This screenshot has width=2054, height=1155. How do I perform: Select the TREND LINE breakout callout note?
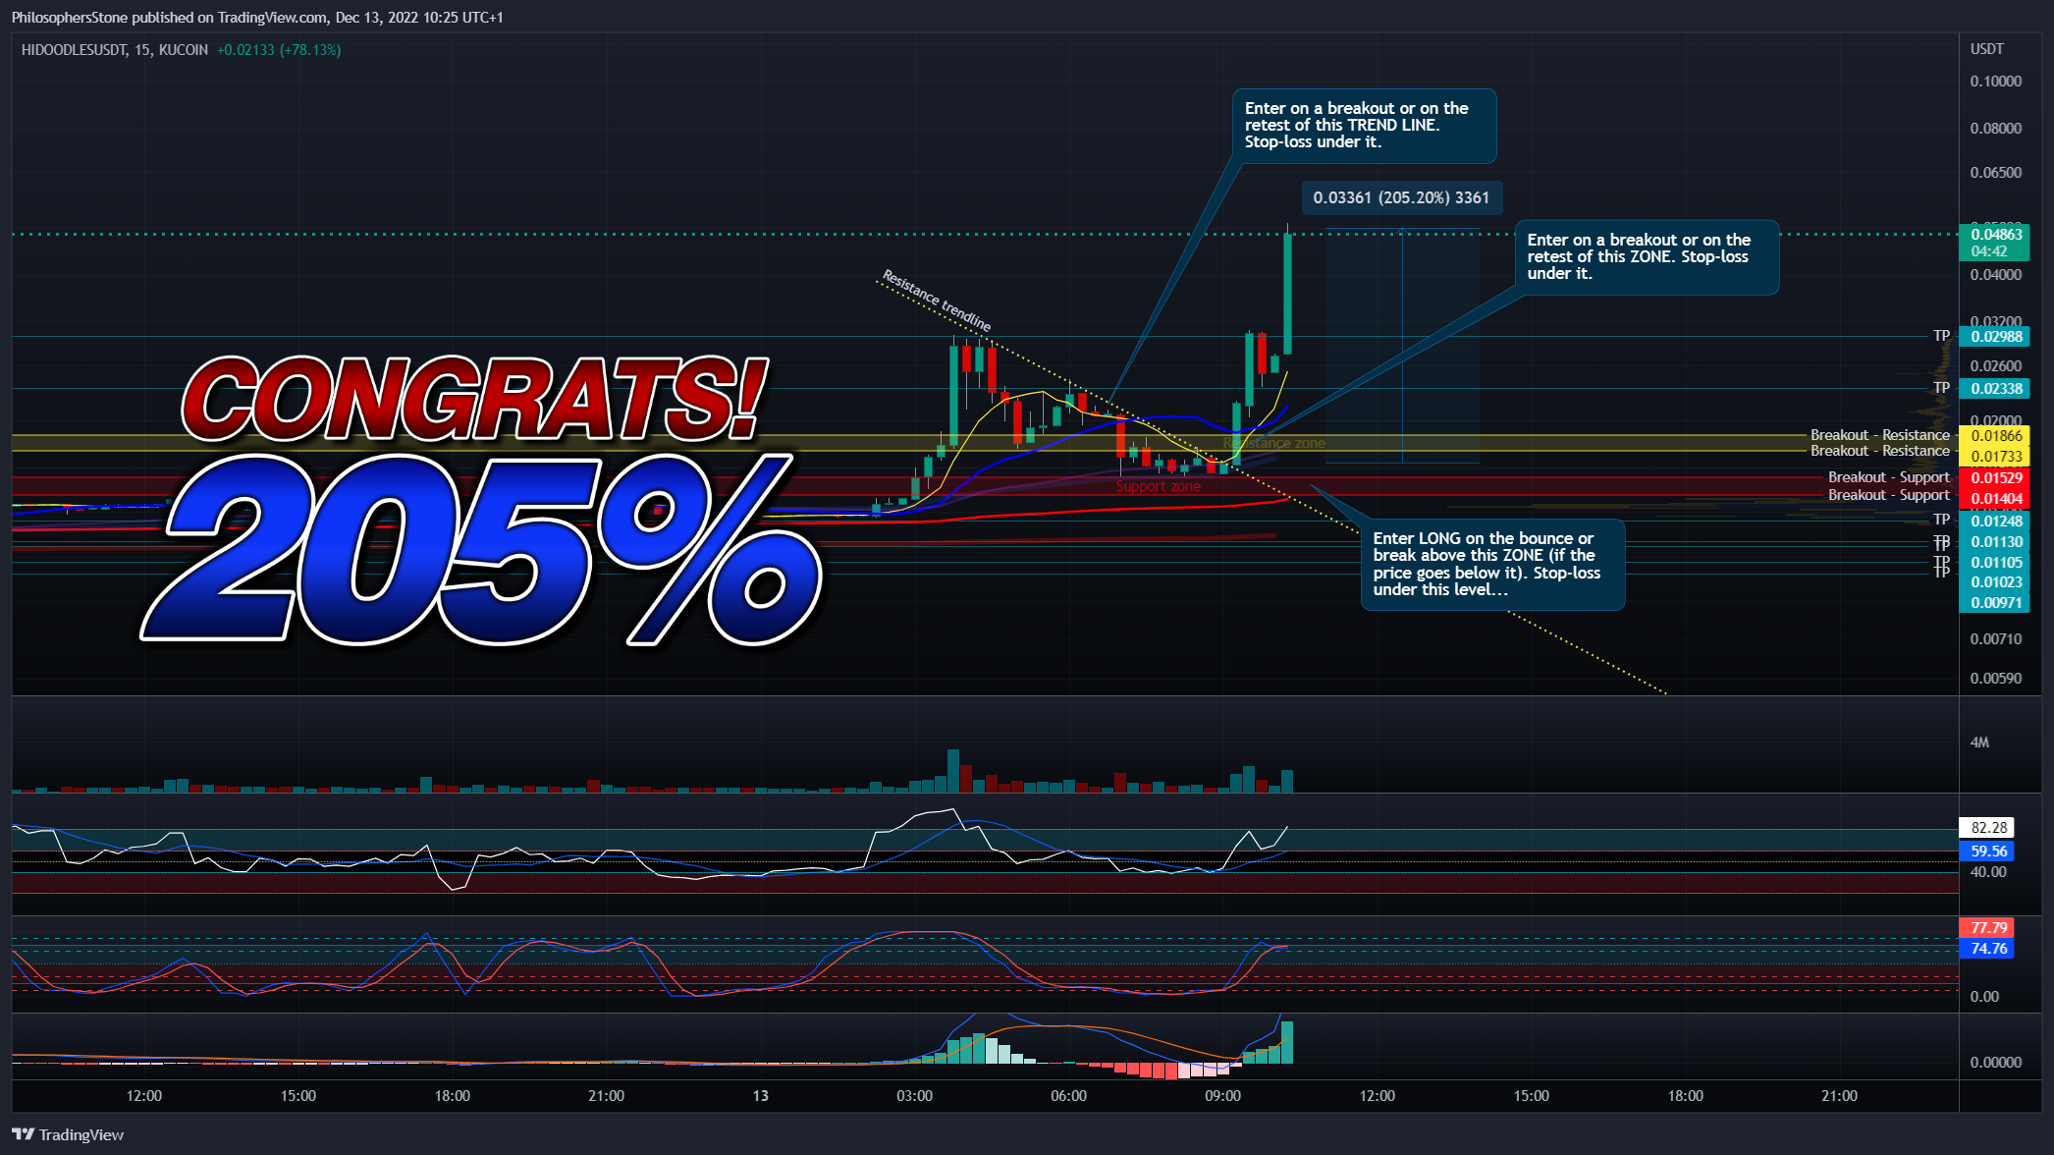pos(1364,126)
